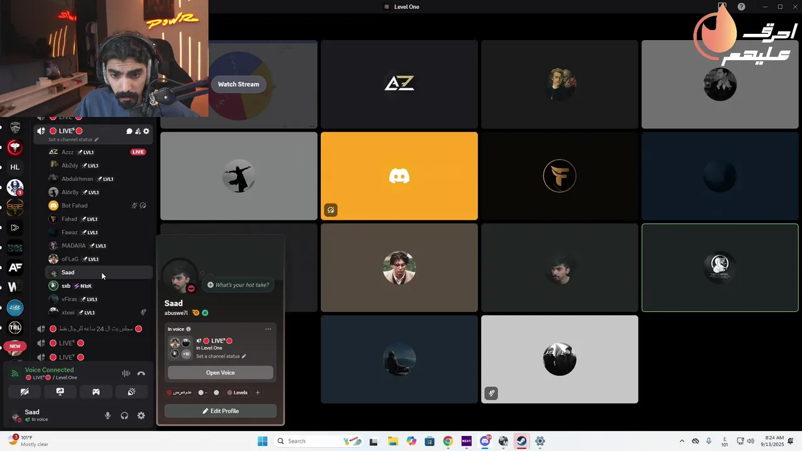
Task: Select the green-outlined speaking participant tile
Action: (x=720, y=267)
